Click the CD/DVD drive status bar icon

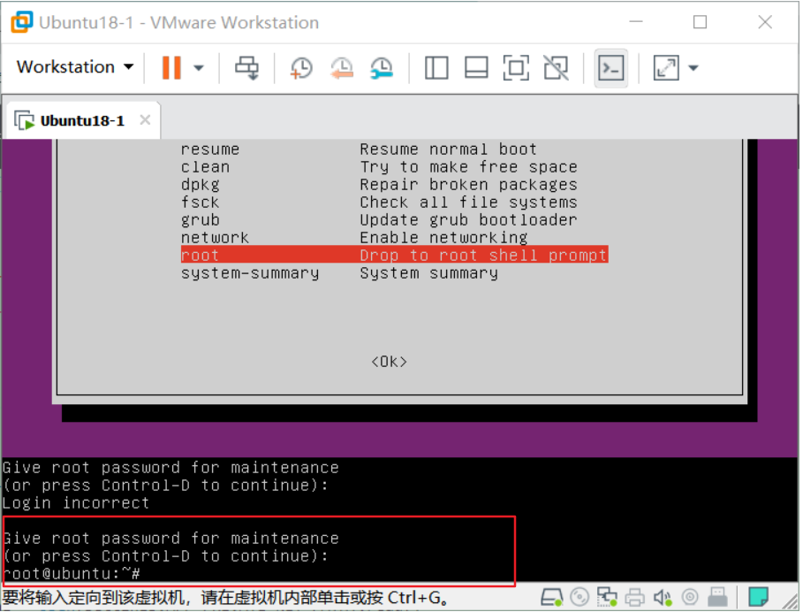[580, 597]
